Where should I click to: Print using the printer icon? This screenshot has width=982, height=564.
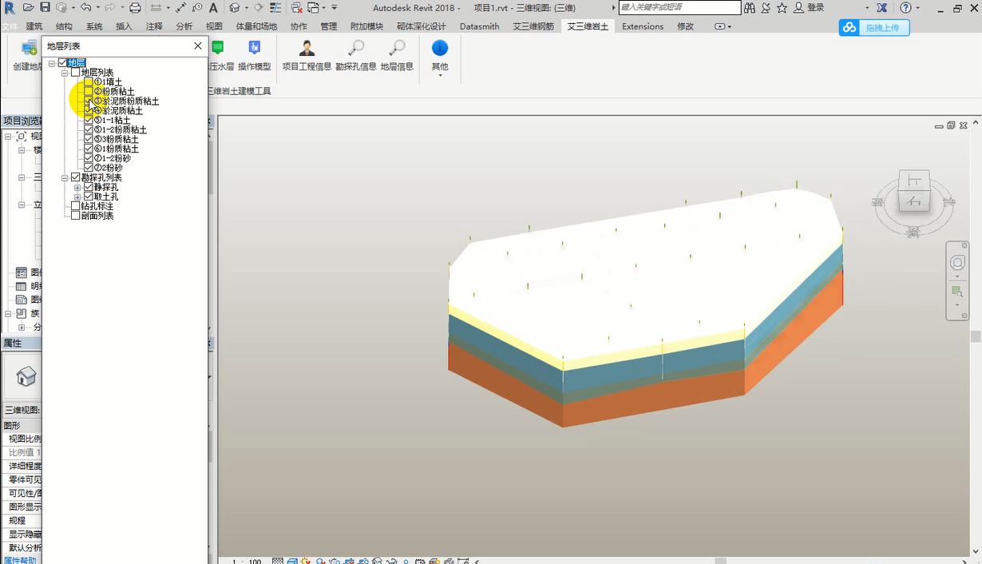pyautogui.click(x=135, y=7)
